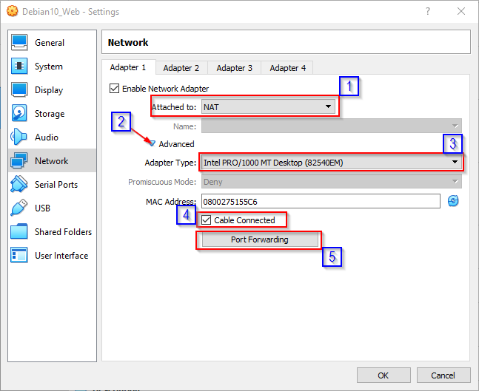
Task: Open Serial Ports settings icon
Action: click(20, 185)
